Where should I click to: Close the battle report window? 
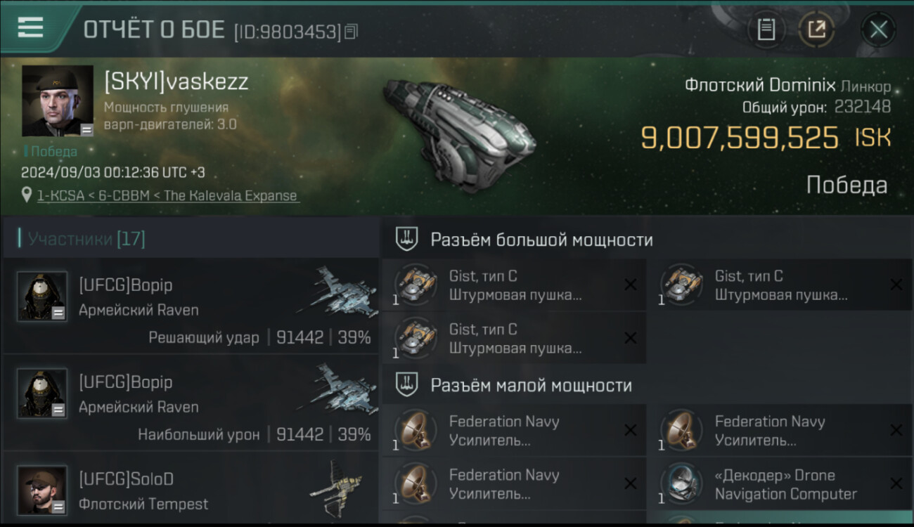coord(878,30)
